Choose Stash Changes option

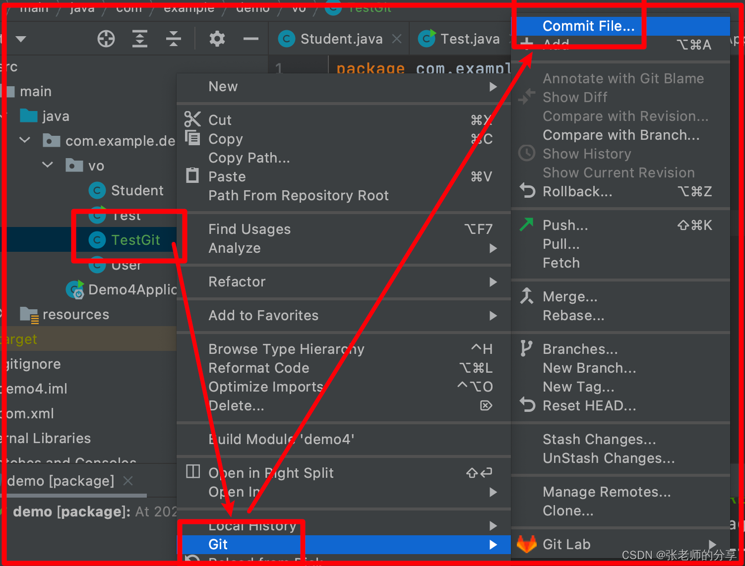(621, 439)
